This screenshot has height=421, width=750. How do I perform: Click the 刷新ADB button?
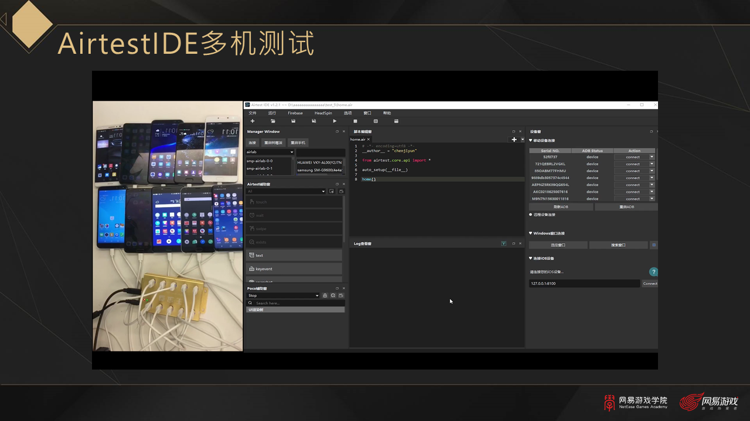pyautogui.click(x=560, y=206)
